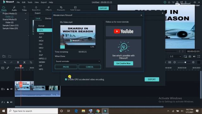The height and width of the screenshot is (114, 202).
Task: Open Windows Start menu
Action: tap(3, 111)
